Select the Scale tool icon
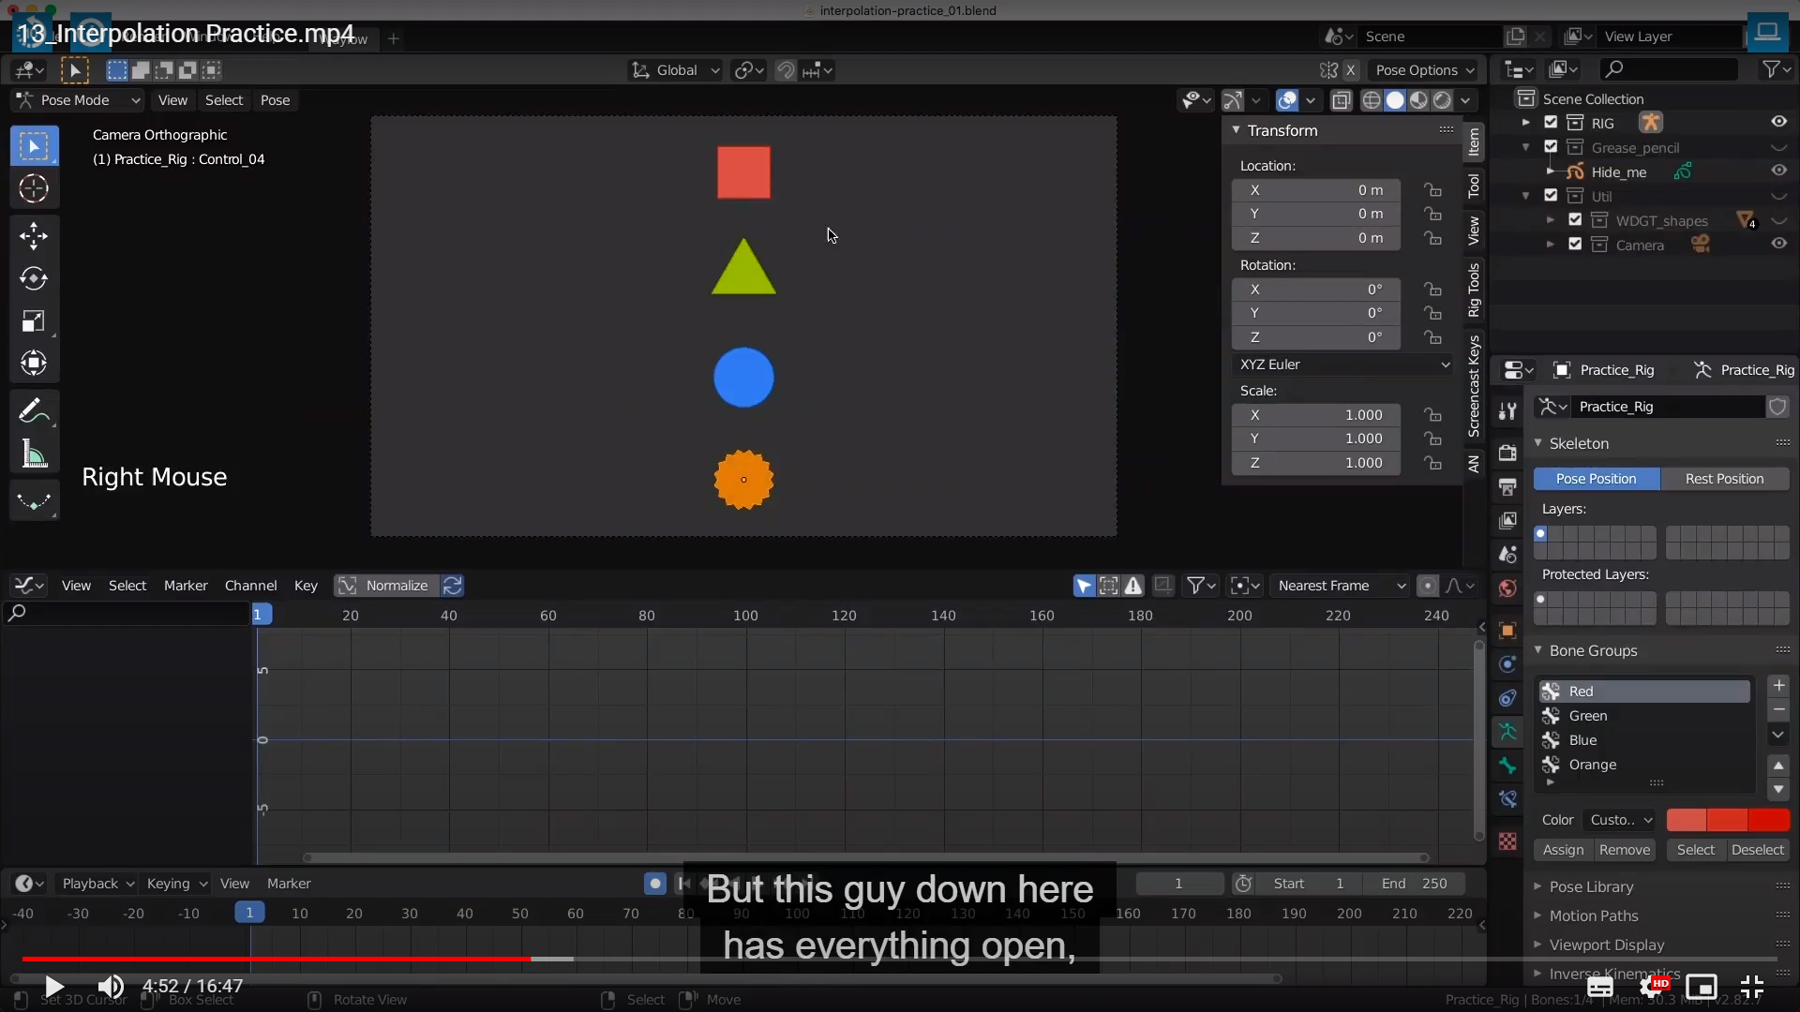The image size is (1800, 1012). 34,321
